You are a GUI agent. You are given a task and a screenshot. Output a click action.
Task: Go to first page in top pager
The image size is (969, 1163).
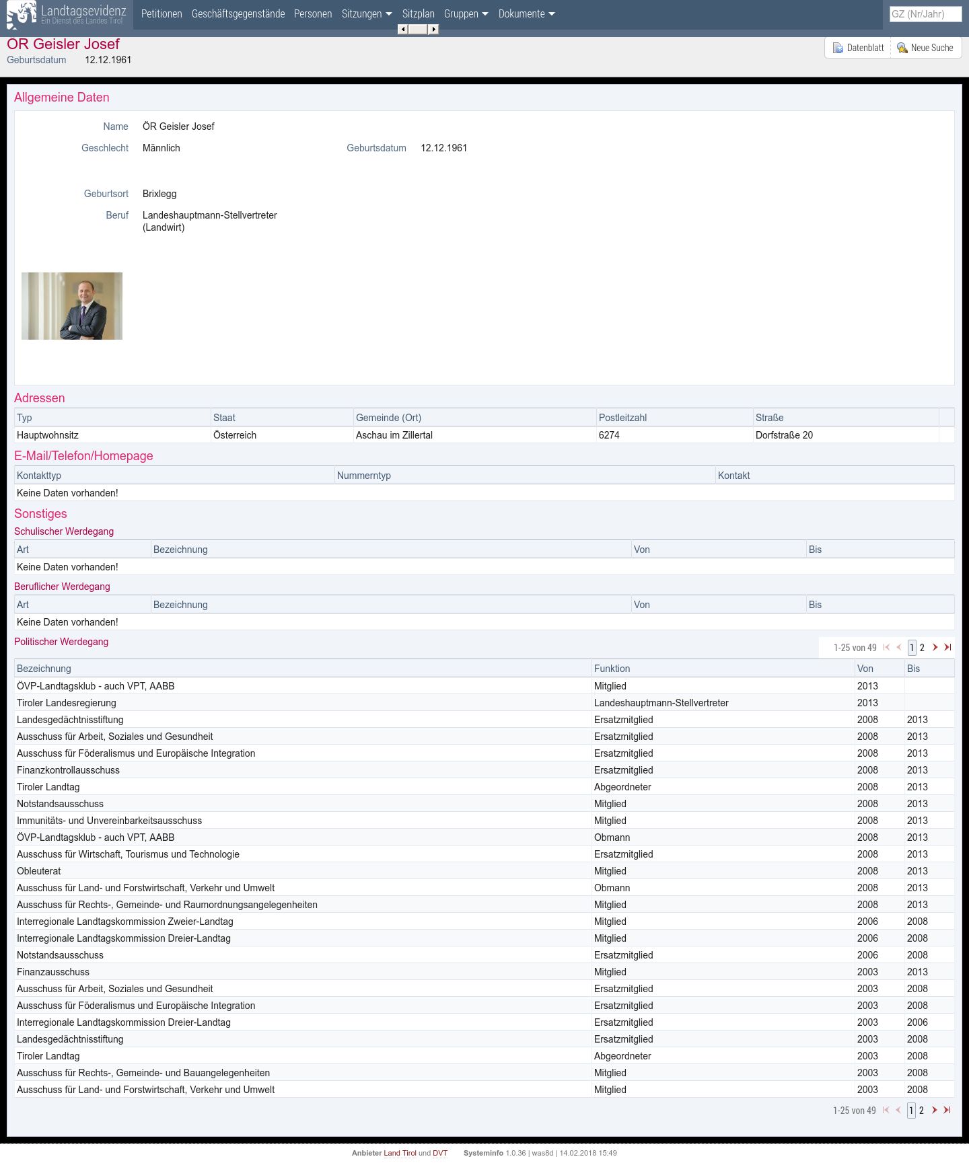pos(886,647)
